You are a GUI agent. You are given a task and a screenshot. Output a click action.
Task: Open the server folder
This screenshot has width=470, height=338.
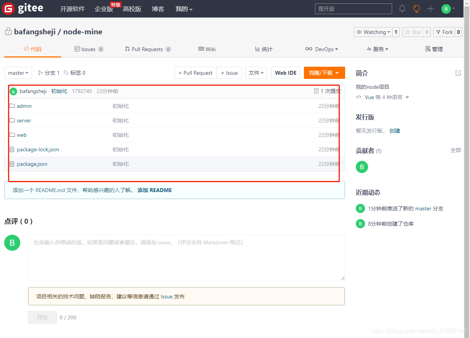click(x=24, y=120)
